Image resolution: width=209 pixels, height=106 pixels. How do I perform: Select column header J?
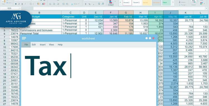(171, 12)
